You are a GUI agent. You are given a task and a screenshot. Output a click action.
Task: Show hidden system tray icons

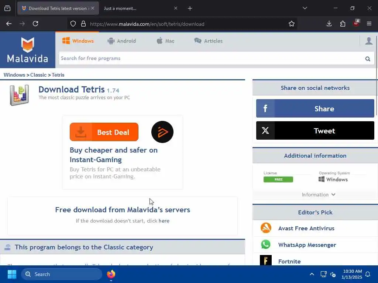(x=312, y=274)
